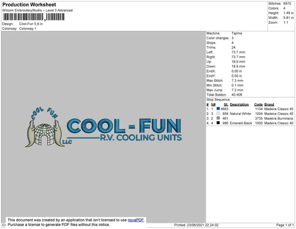Screen dimensions: 296x229
Task: Select the Max Jump value '7.2 mm'
Action: click(237, 90)
